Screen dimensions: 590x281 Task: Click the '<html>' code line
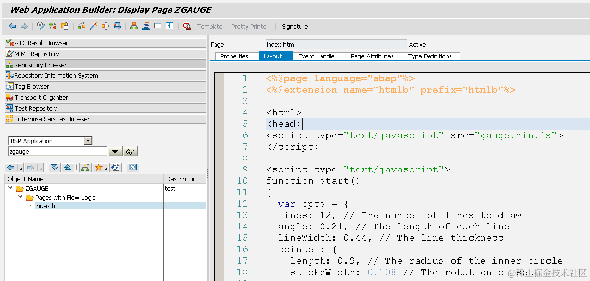tap(284, 112)
